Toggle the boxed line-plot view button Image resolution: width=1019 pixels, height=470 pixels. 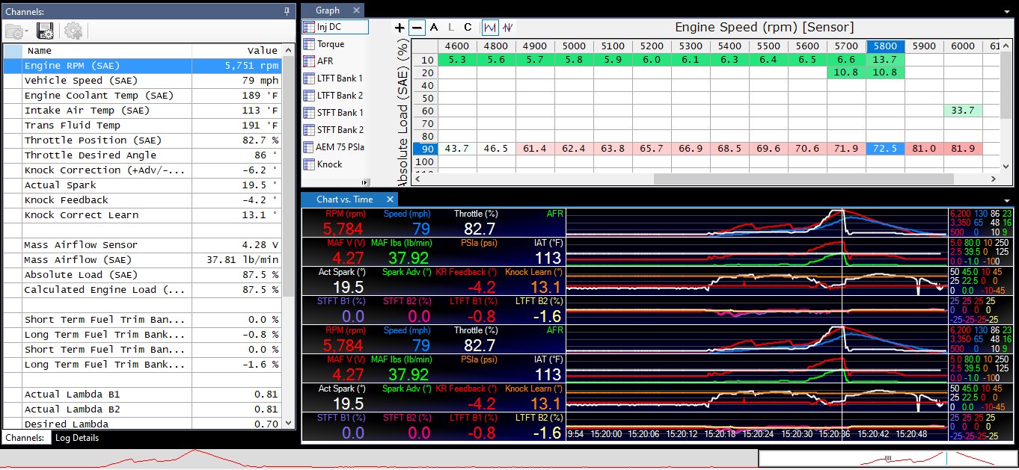tap(491, 28)
